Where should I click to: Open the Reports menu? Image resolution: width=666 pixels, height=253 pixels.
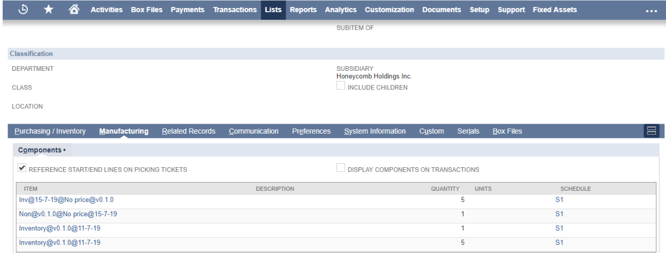click(303, 10)
